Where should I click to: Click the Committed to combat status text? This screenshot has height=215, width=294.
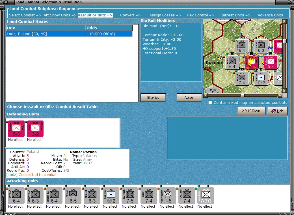coord(38,175)
